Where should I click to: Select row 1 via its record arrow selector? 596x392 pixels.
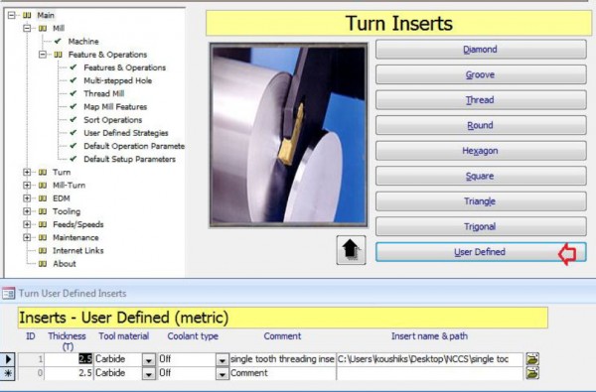coord(8,359)
